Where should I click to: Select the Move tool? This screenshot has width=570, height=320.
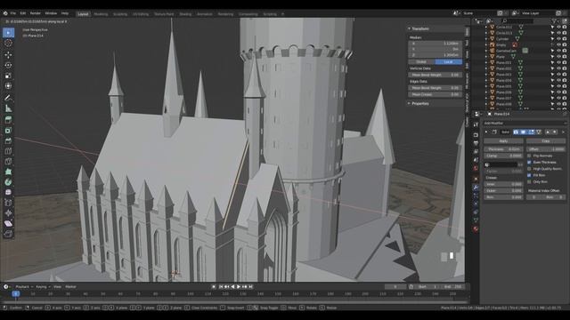8,55
